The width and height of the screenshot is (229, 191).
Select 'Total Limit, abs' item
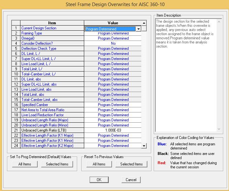[x=52, y=95]
